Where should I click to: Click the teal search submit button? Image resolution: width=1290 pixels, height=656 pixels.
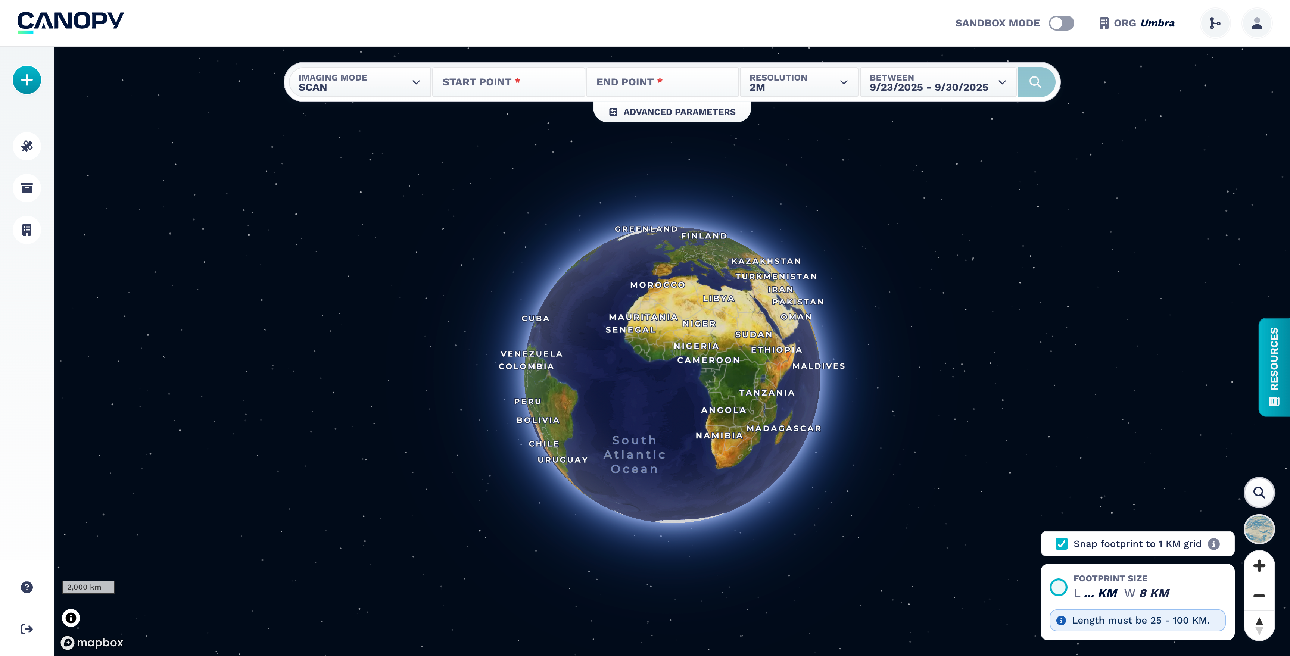click(1035, 82)
